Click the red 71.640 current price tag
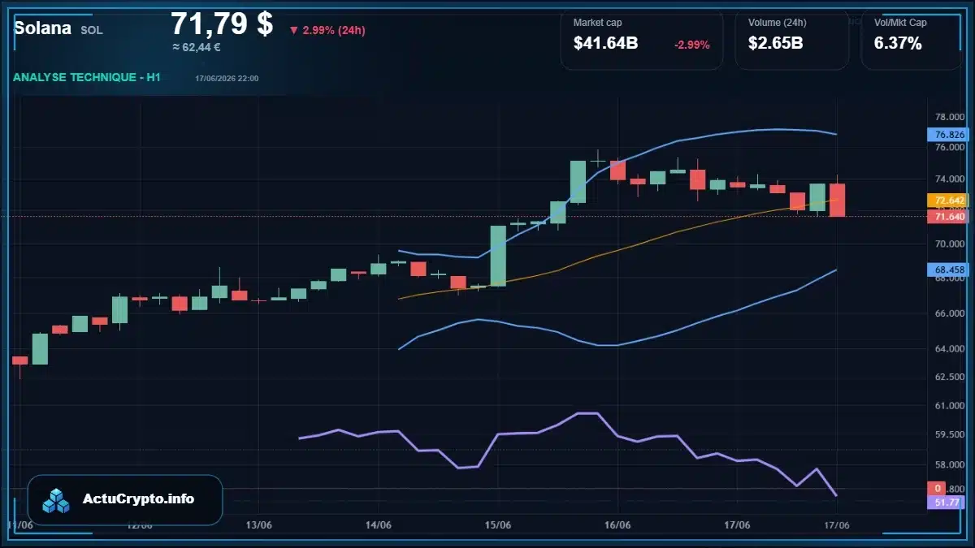 (948, 216)
